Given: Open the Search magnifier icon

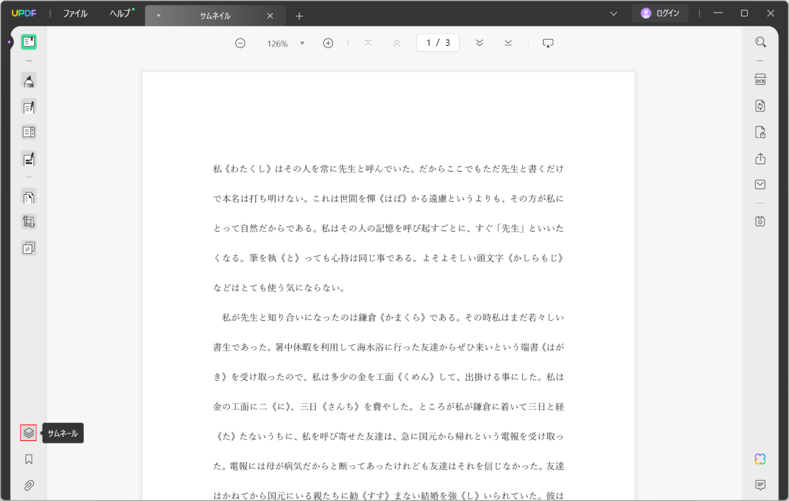Looking at the screenshot, I should tap(760, 42).
